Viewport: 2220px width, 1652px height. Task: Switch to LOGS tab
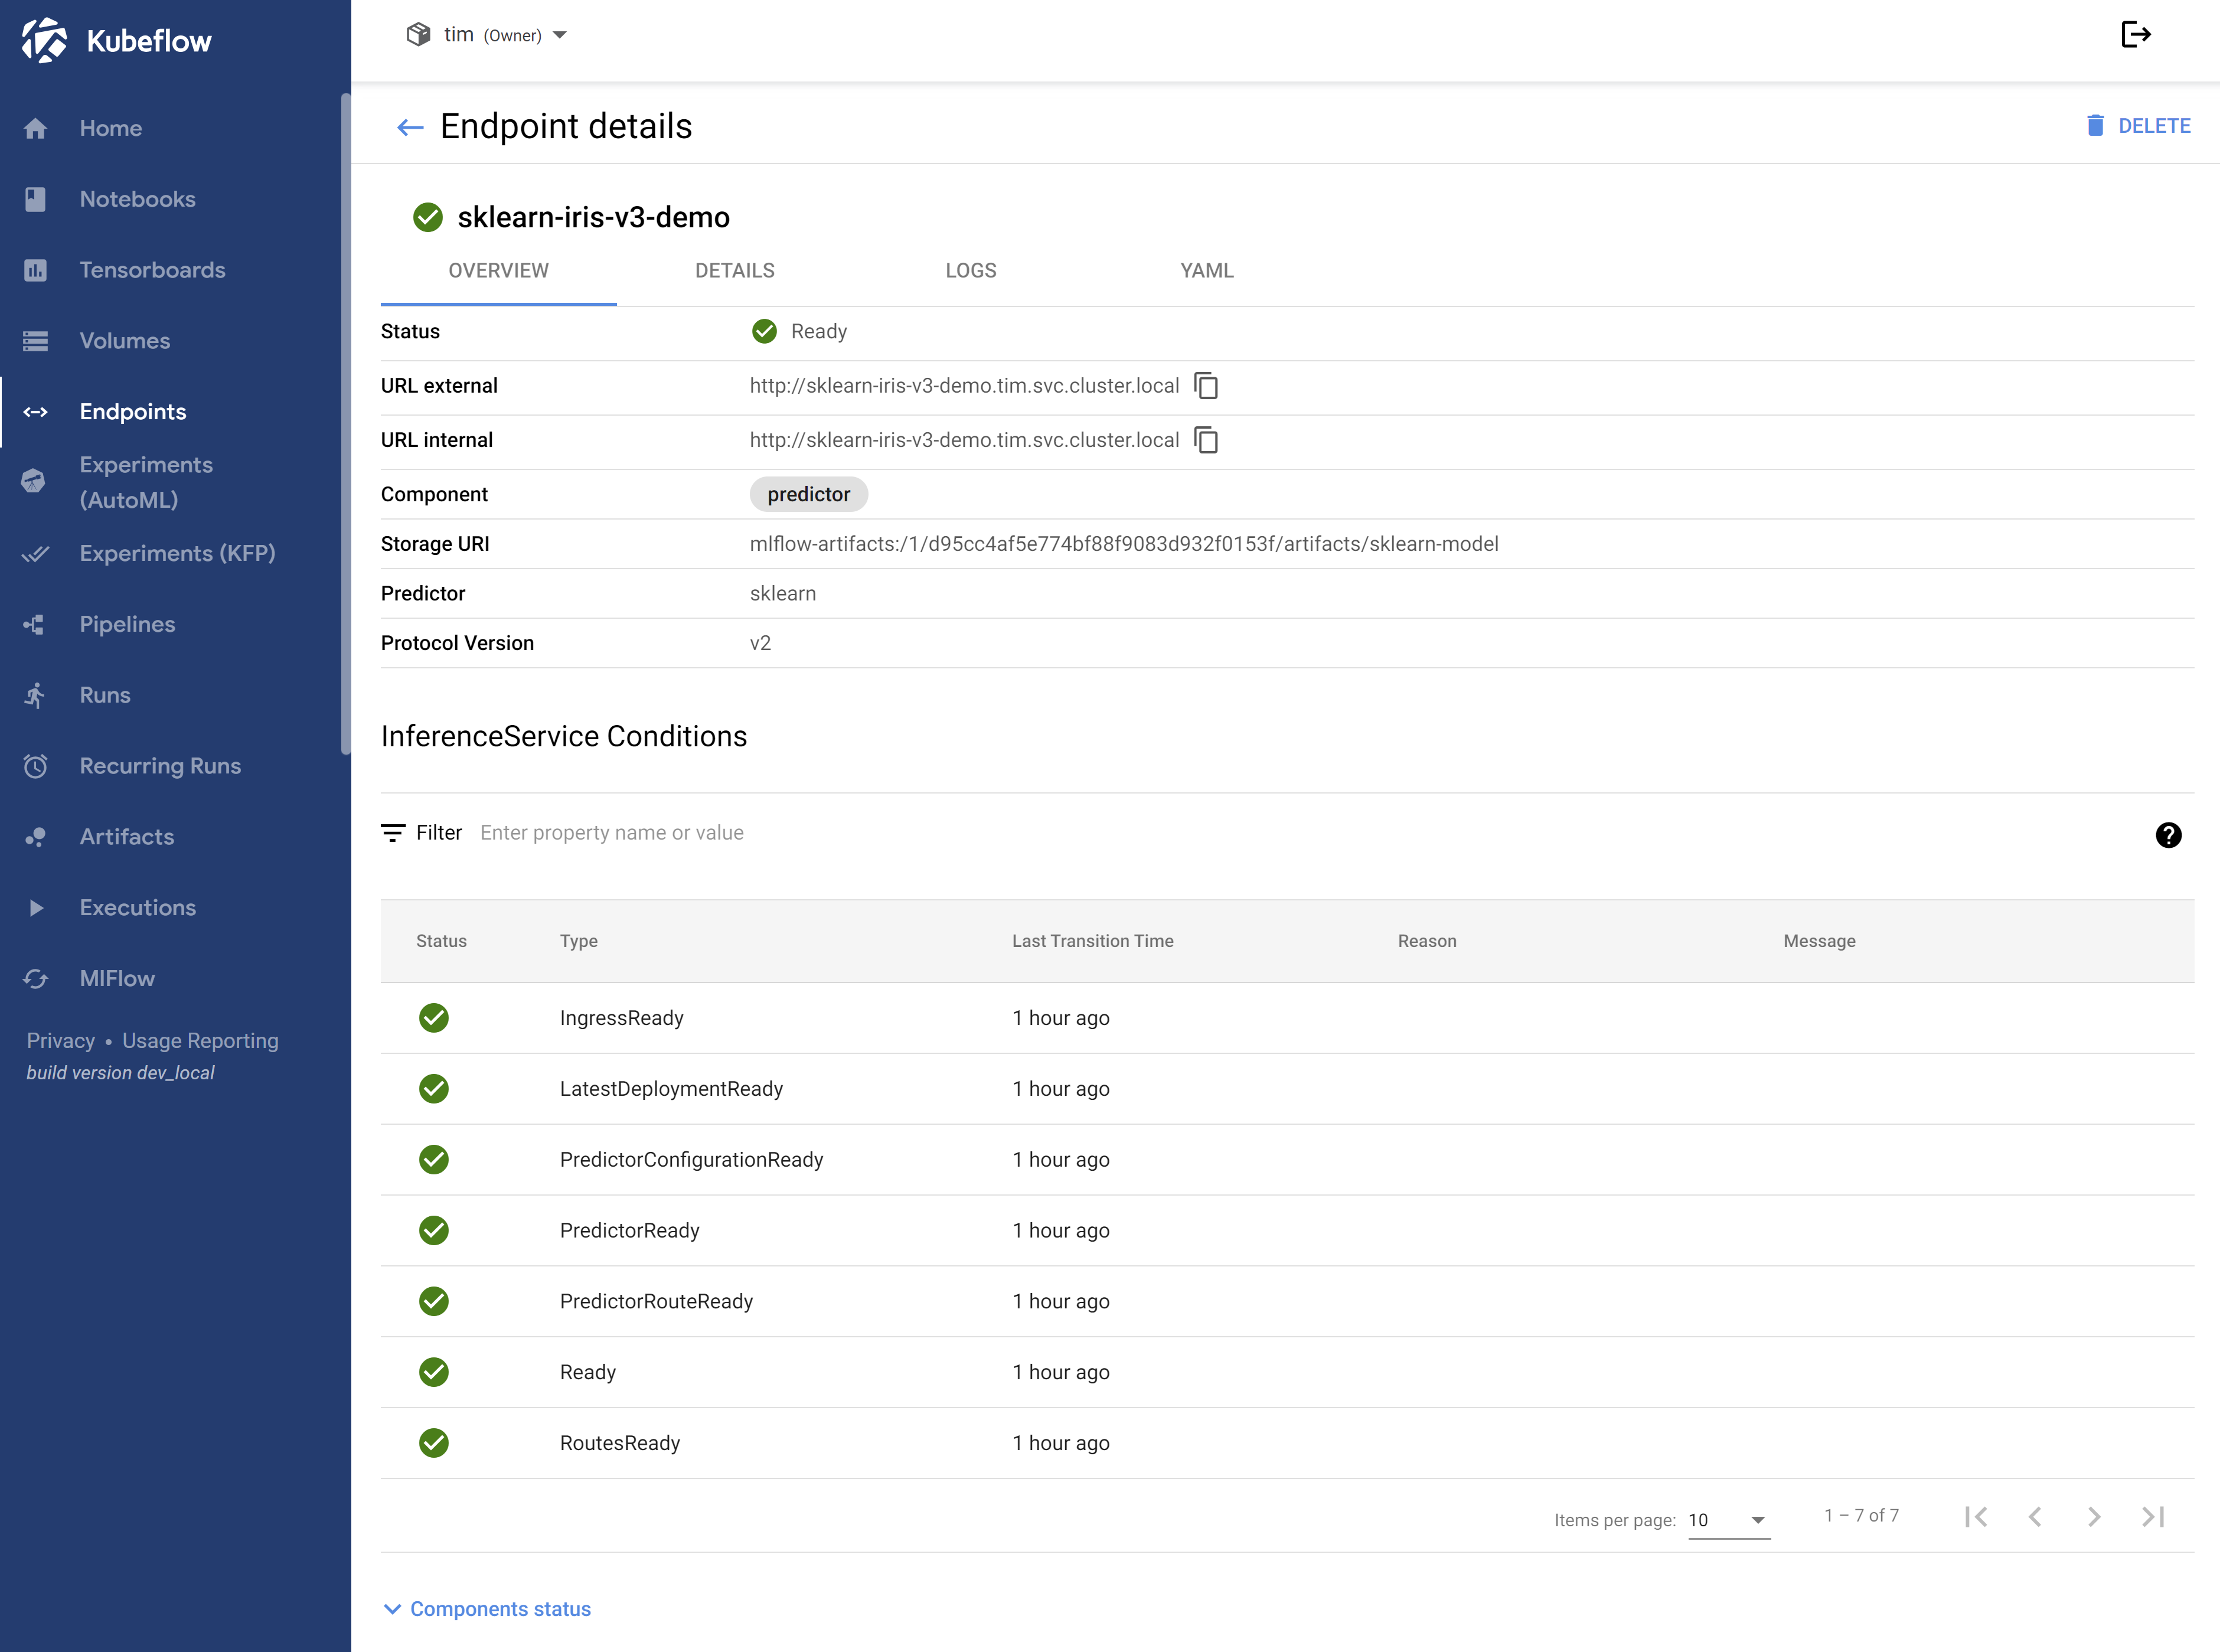(x=970, y=270)
